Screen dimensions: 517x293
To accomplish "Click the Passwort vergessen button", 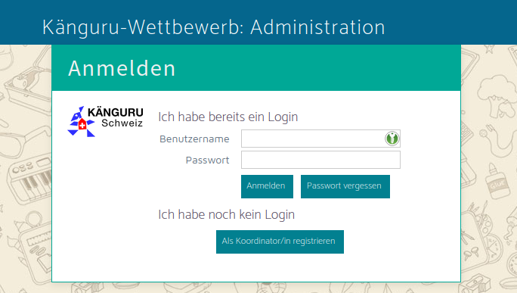I will click(345, 187).
